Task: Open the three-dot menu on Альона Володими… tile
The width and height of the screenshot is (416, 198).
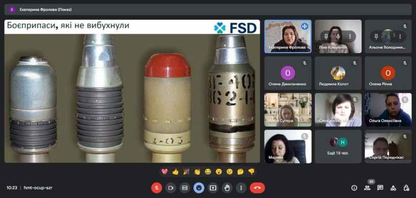Action: pos(400,36)
